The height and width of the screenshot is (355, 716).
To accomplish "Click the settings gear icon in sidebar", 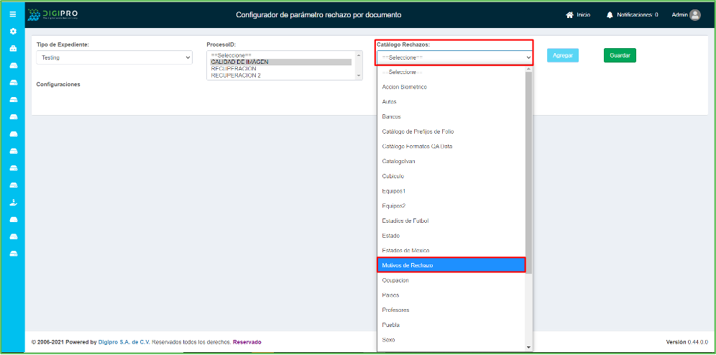I will (12, 31).
